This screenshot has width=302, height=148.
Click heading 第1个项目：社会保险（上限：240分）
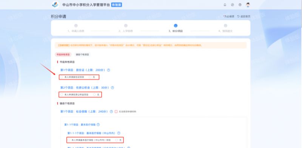tap(84, 112)
